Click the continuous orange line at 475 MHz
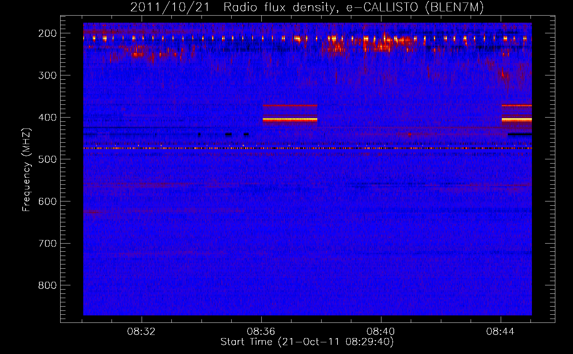The width and height of the screenshot is (573, 354). [x=307, y=148]
